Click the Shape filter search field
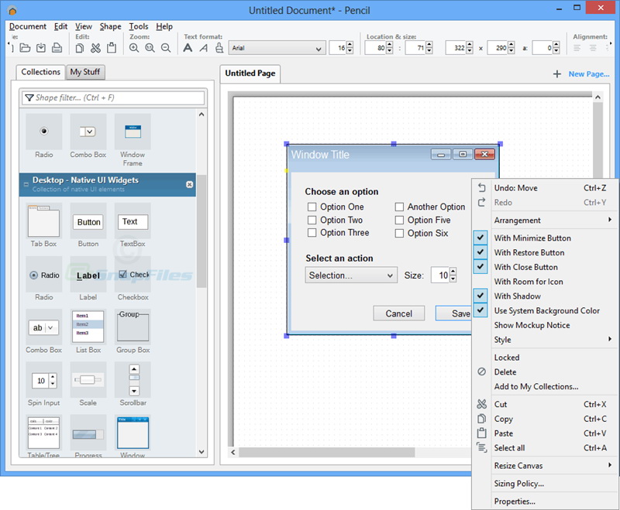The width and height of the screenshot is (620, 510). 113,98
